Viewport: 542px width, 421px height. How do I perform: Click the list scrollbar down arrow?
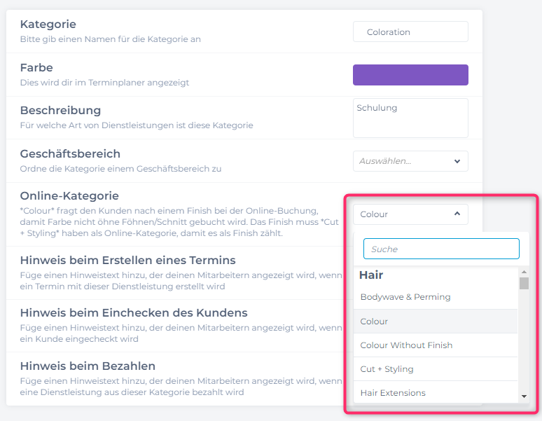coord(524,397)
